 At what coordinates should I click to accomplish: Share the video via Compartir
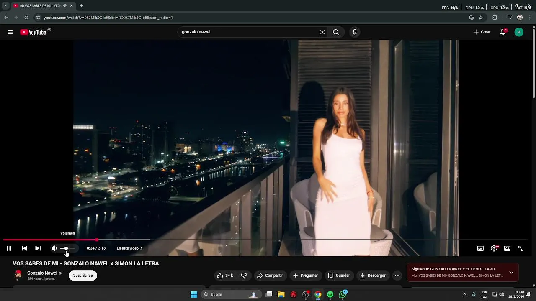[x=270, y=275]
